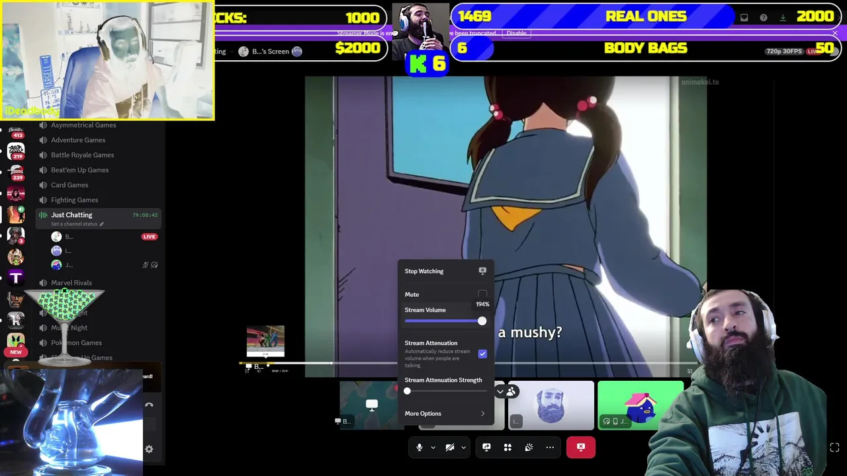Open microphone input options arrow
847x476 pixels.
pos(433,448)
